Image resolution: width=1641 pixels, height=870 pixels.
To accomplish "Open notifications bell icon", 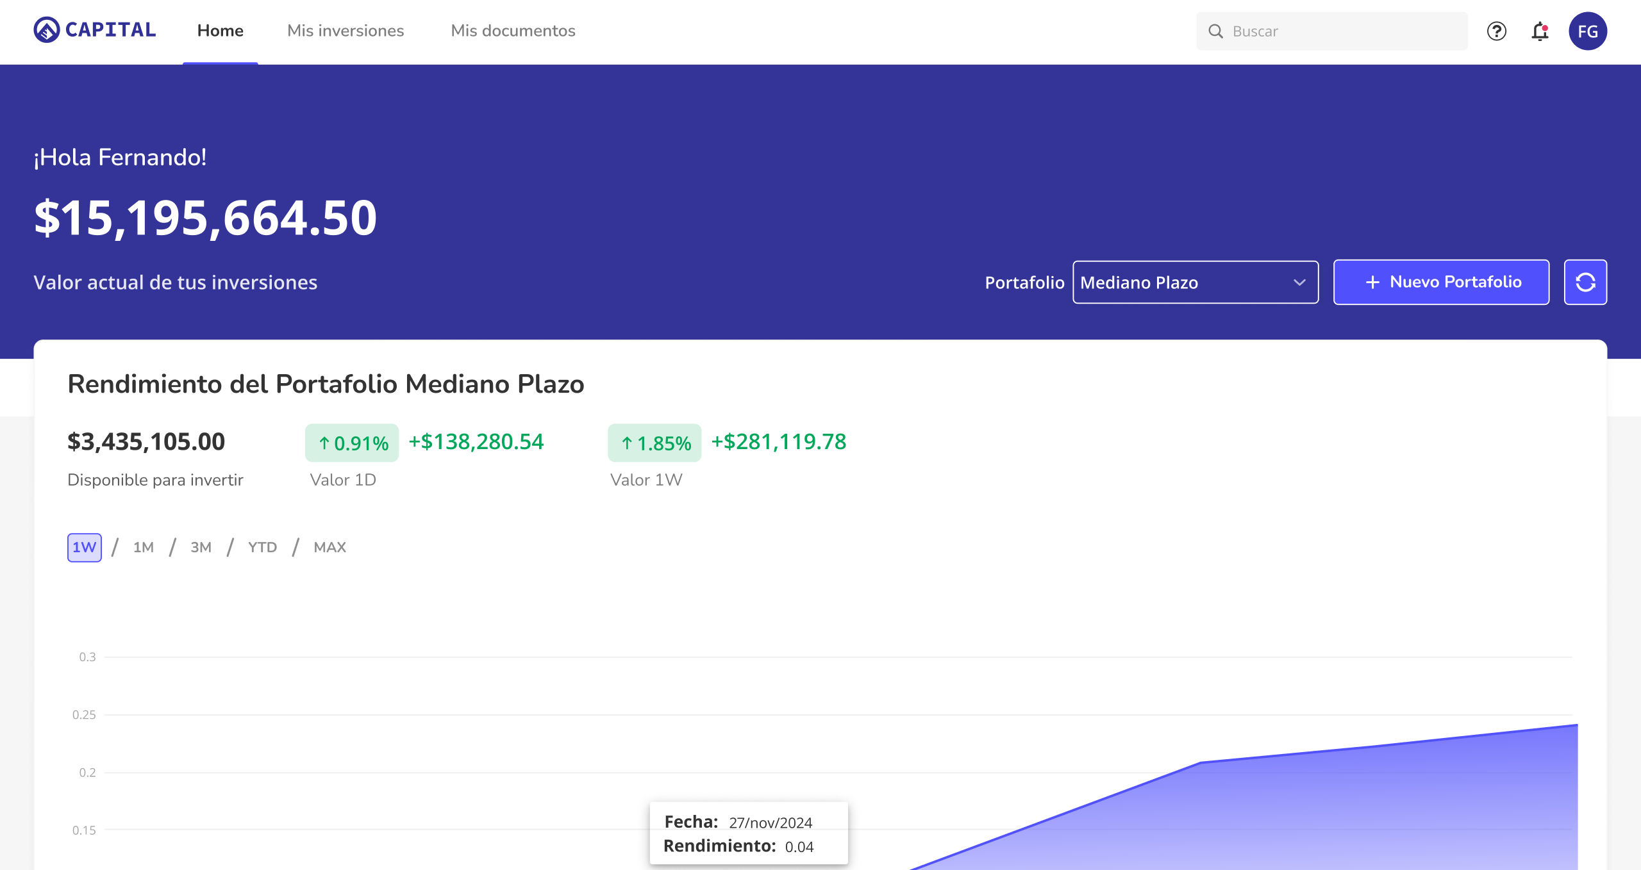I will tap(1540, 31).
